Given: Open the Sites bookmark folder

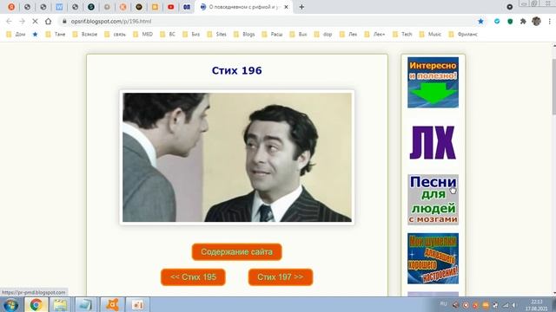Looking at the screenshot, I should [217, 35].
